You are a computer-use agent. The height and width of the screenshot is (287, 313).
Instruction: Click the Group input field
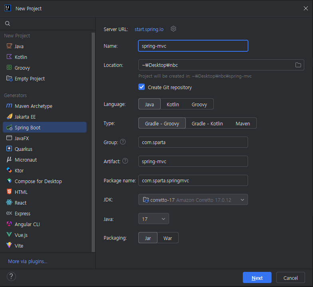(193, 142)
